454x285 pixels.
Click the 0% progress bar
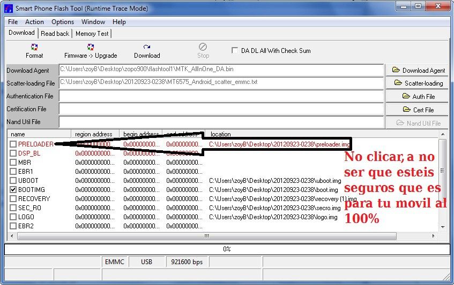tap(227, 249)
